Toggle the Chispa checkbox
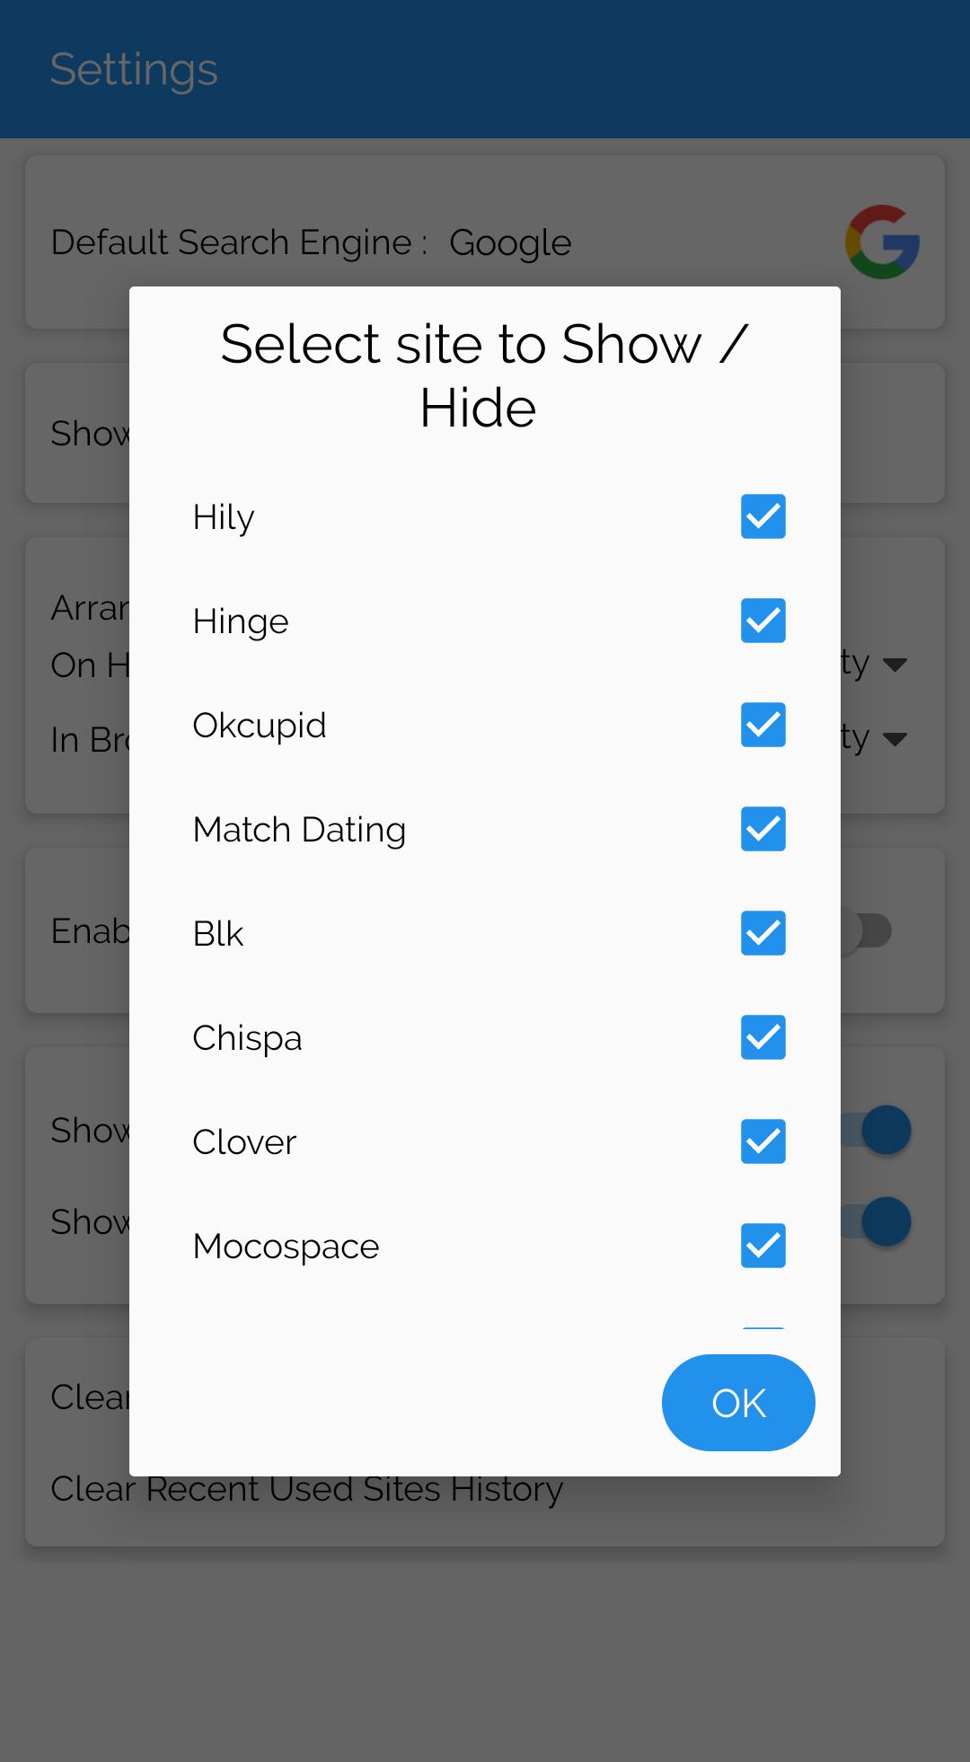The width and height of the screenshot is (970, 1762). (763, 1037)
